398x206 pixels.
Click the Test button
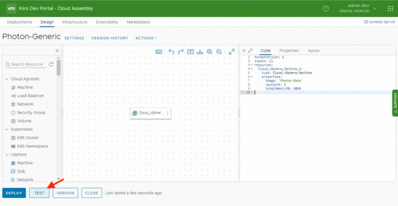tap(39, 193)
